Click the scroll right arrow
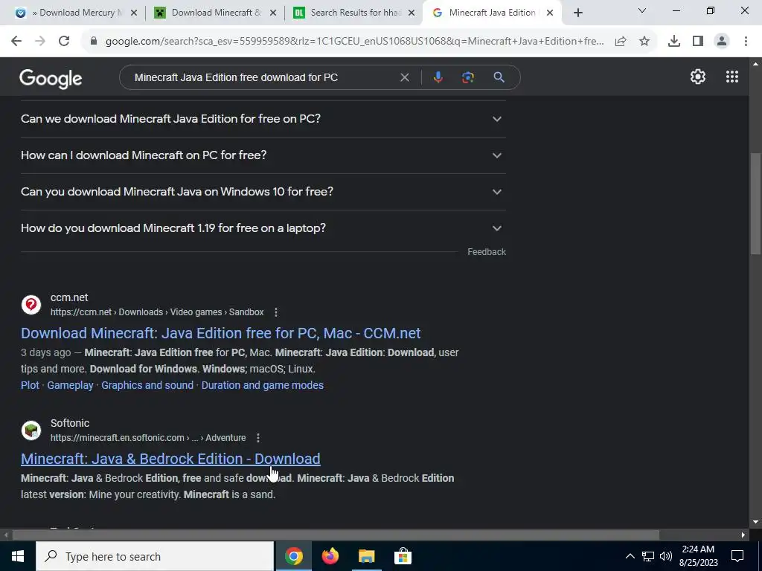 (743, 535)
